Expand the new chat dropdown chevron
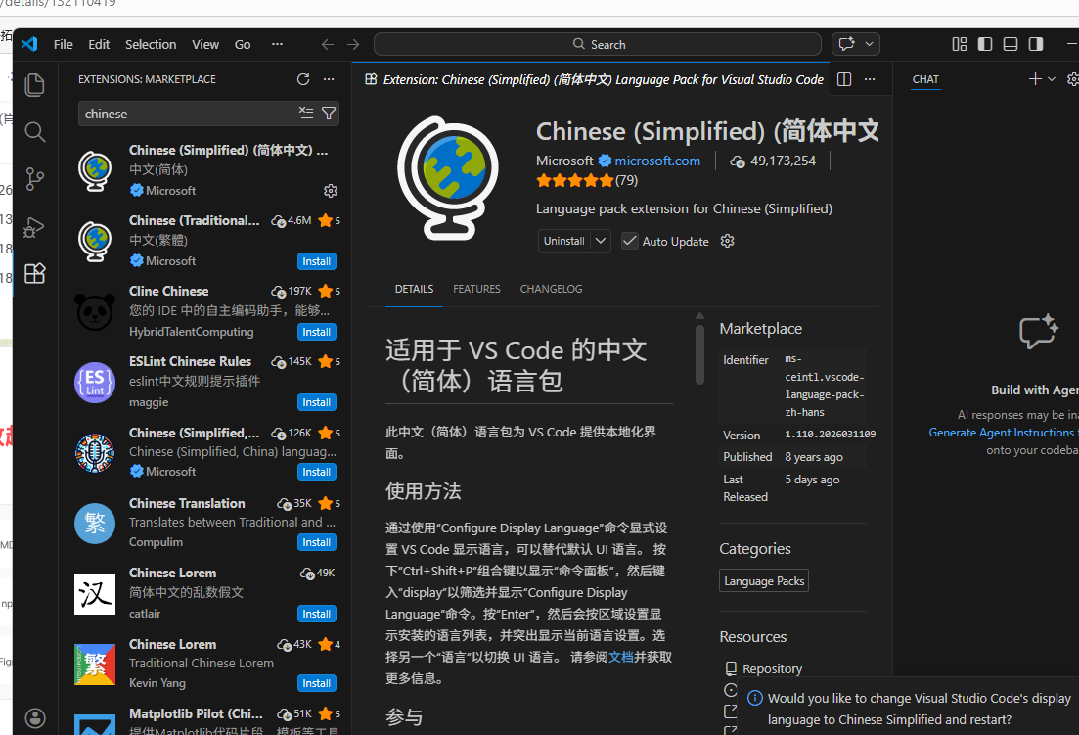This screenshot has height=735, width=1079. [x=1052, y=79]
